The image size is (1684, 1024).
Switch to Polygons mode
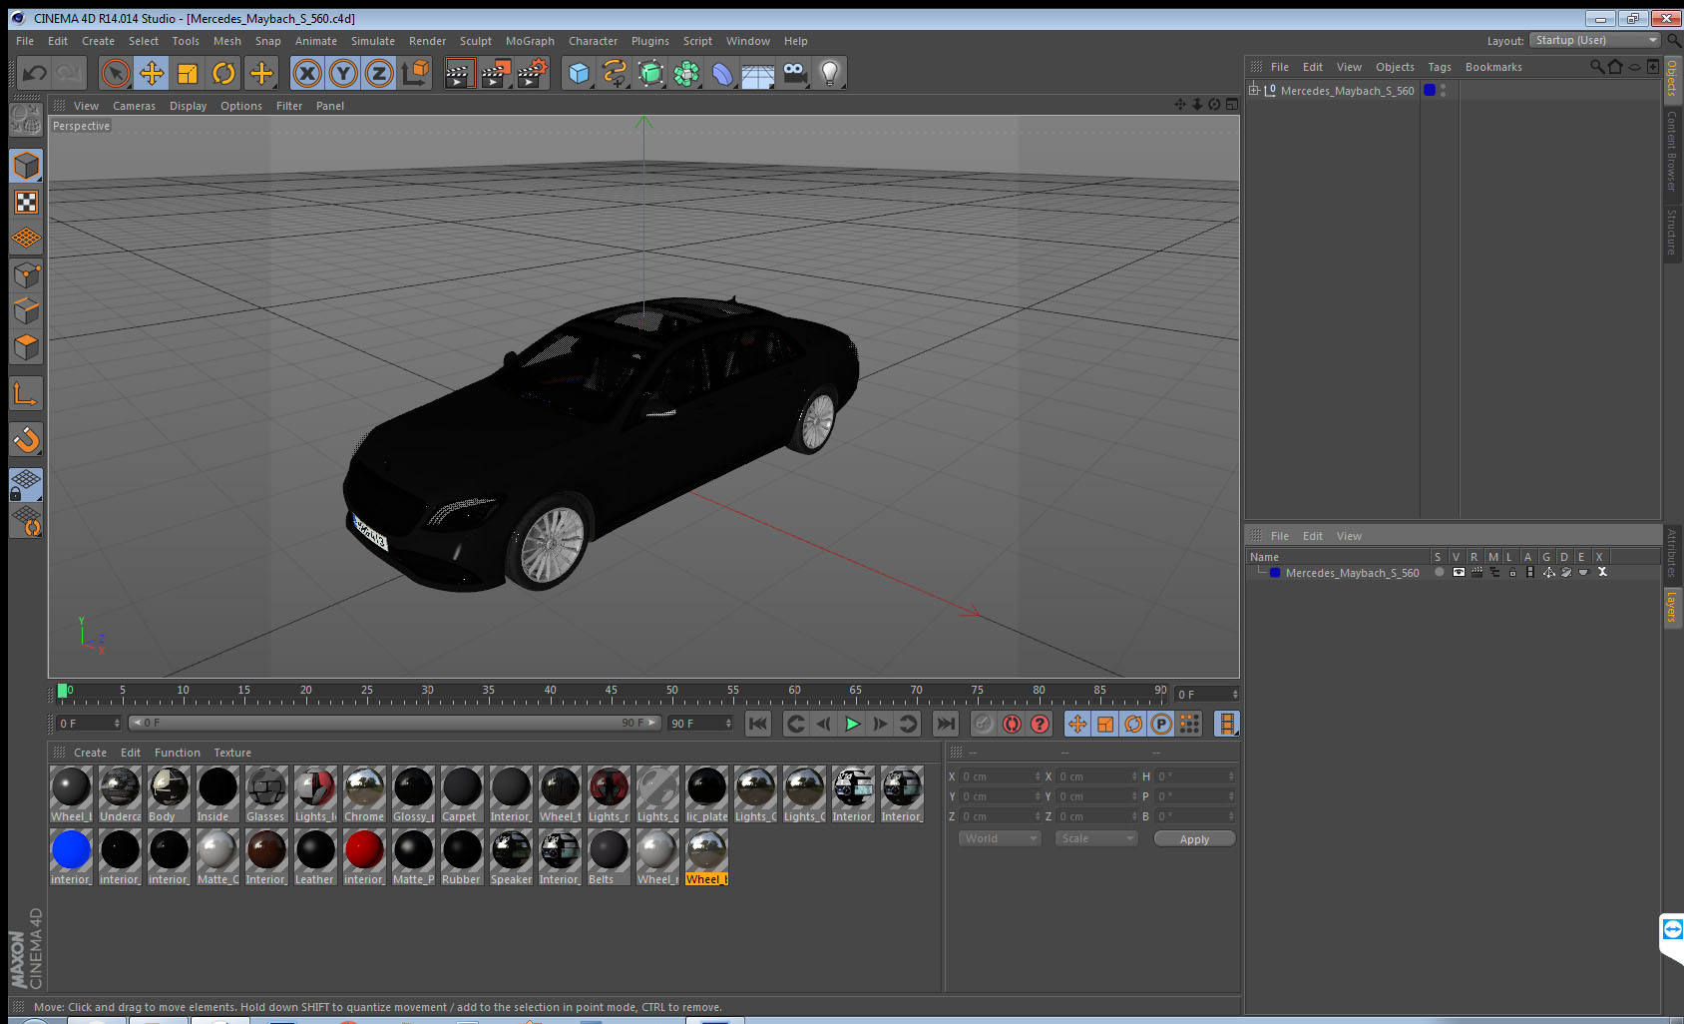click(26, 346)
